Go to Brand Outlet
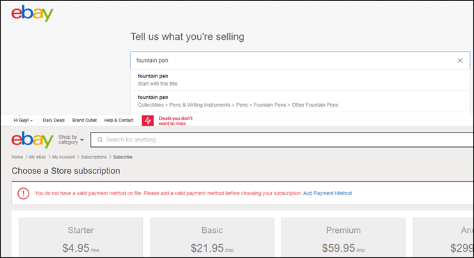The height and width of the screenshot is (258, 474). pos(84,121)
